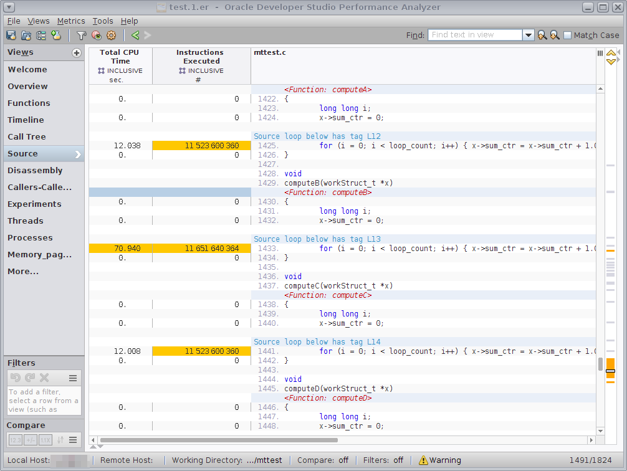Click the Open Experiment folder icon
This screenshot has height=471, width=627.
pos(26,36)
